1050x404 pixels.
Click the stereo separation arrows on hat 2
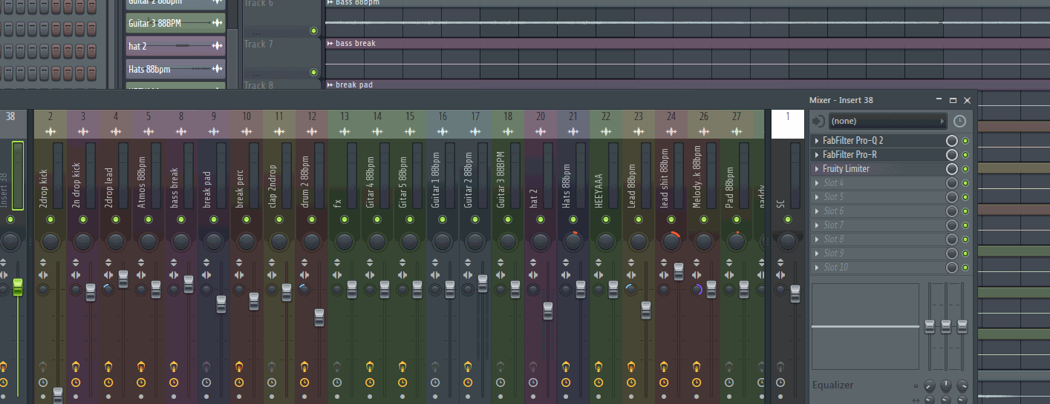coord(533,275)
